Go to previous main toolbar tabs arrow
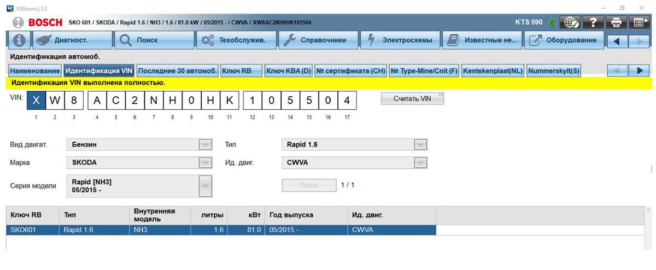This screenshot has height=270, width=656. (617, 40)
